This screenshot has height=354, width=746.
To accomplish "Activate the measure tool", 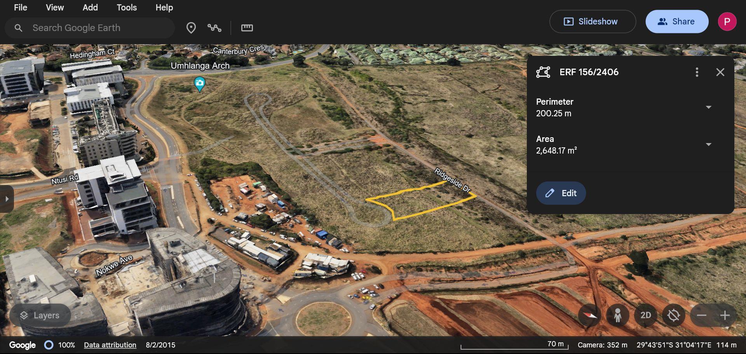I will tap(247, 28).
